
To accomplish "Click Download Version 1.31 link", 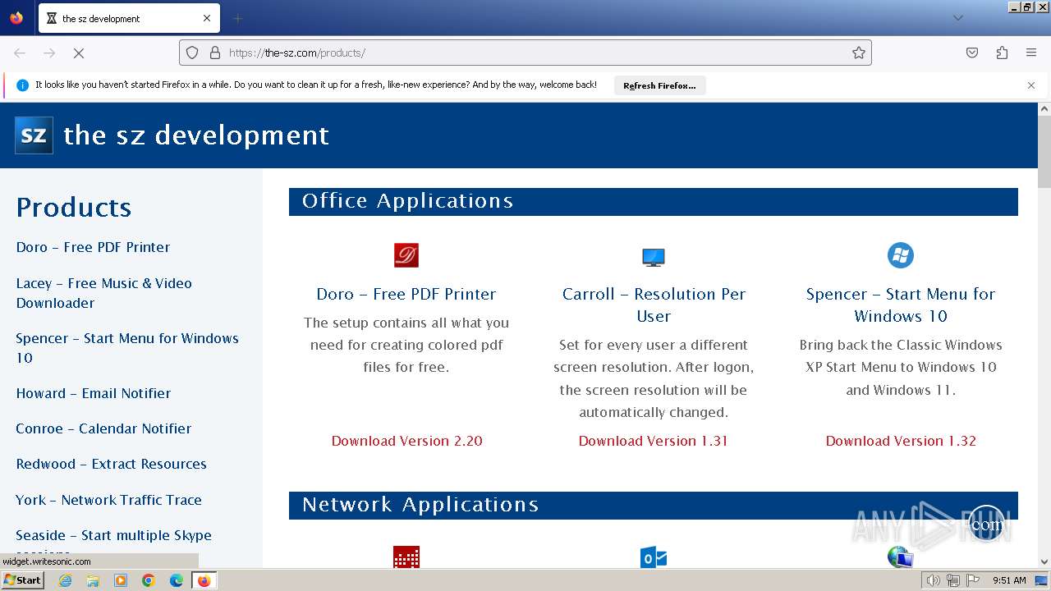I will 654,441.
